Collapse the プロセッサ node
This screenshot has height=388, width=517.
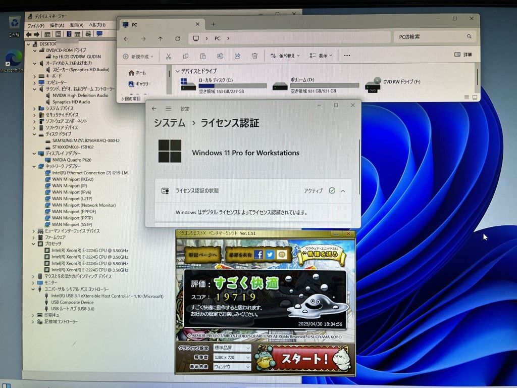(x=34, y=244)
